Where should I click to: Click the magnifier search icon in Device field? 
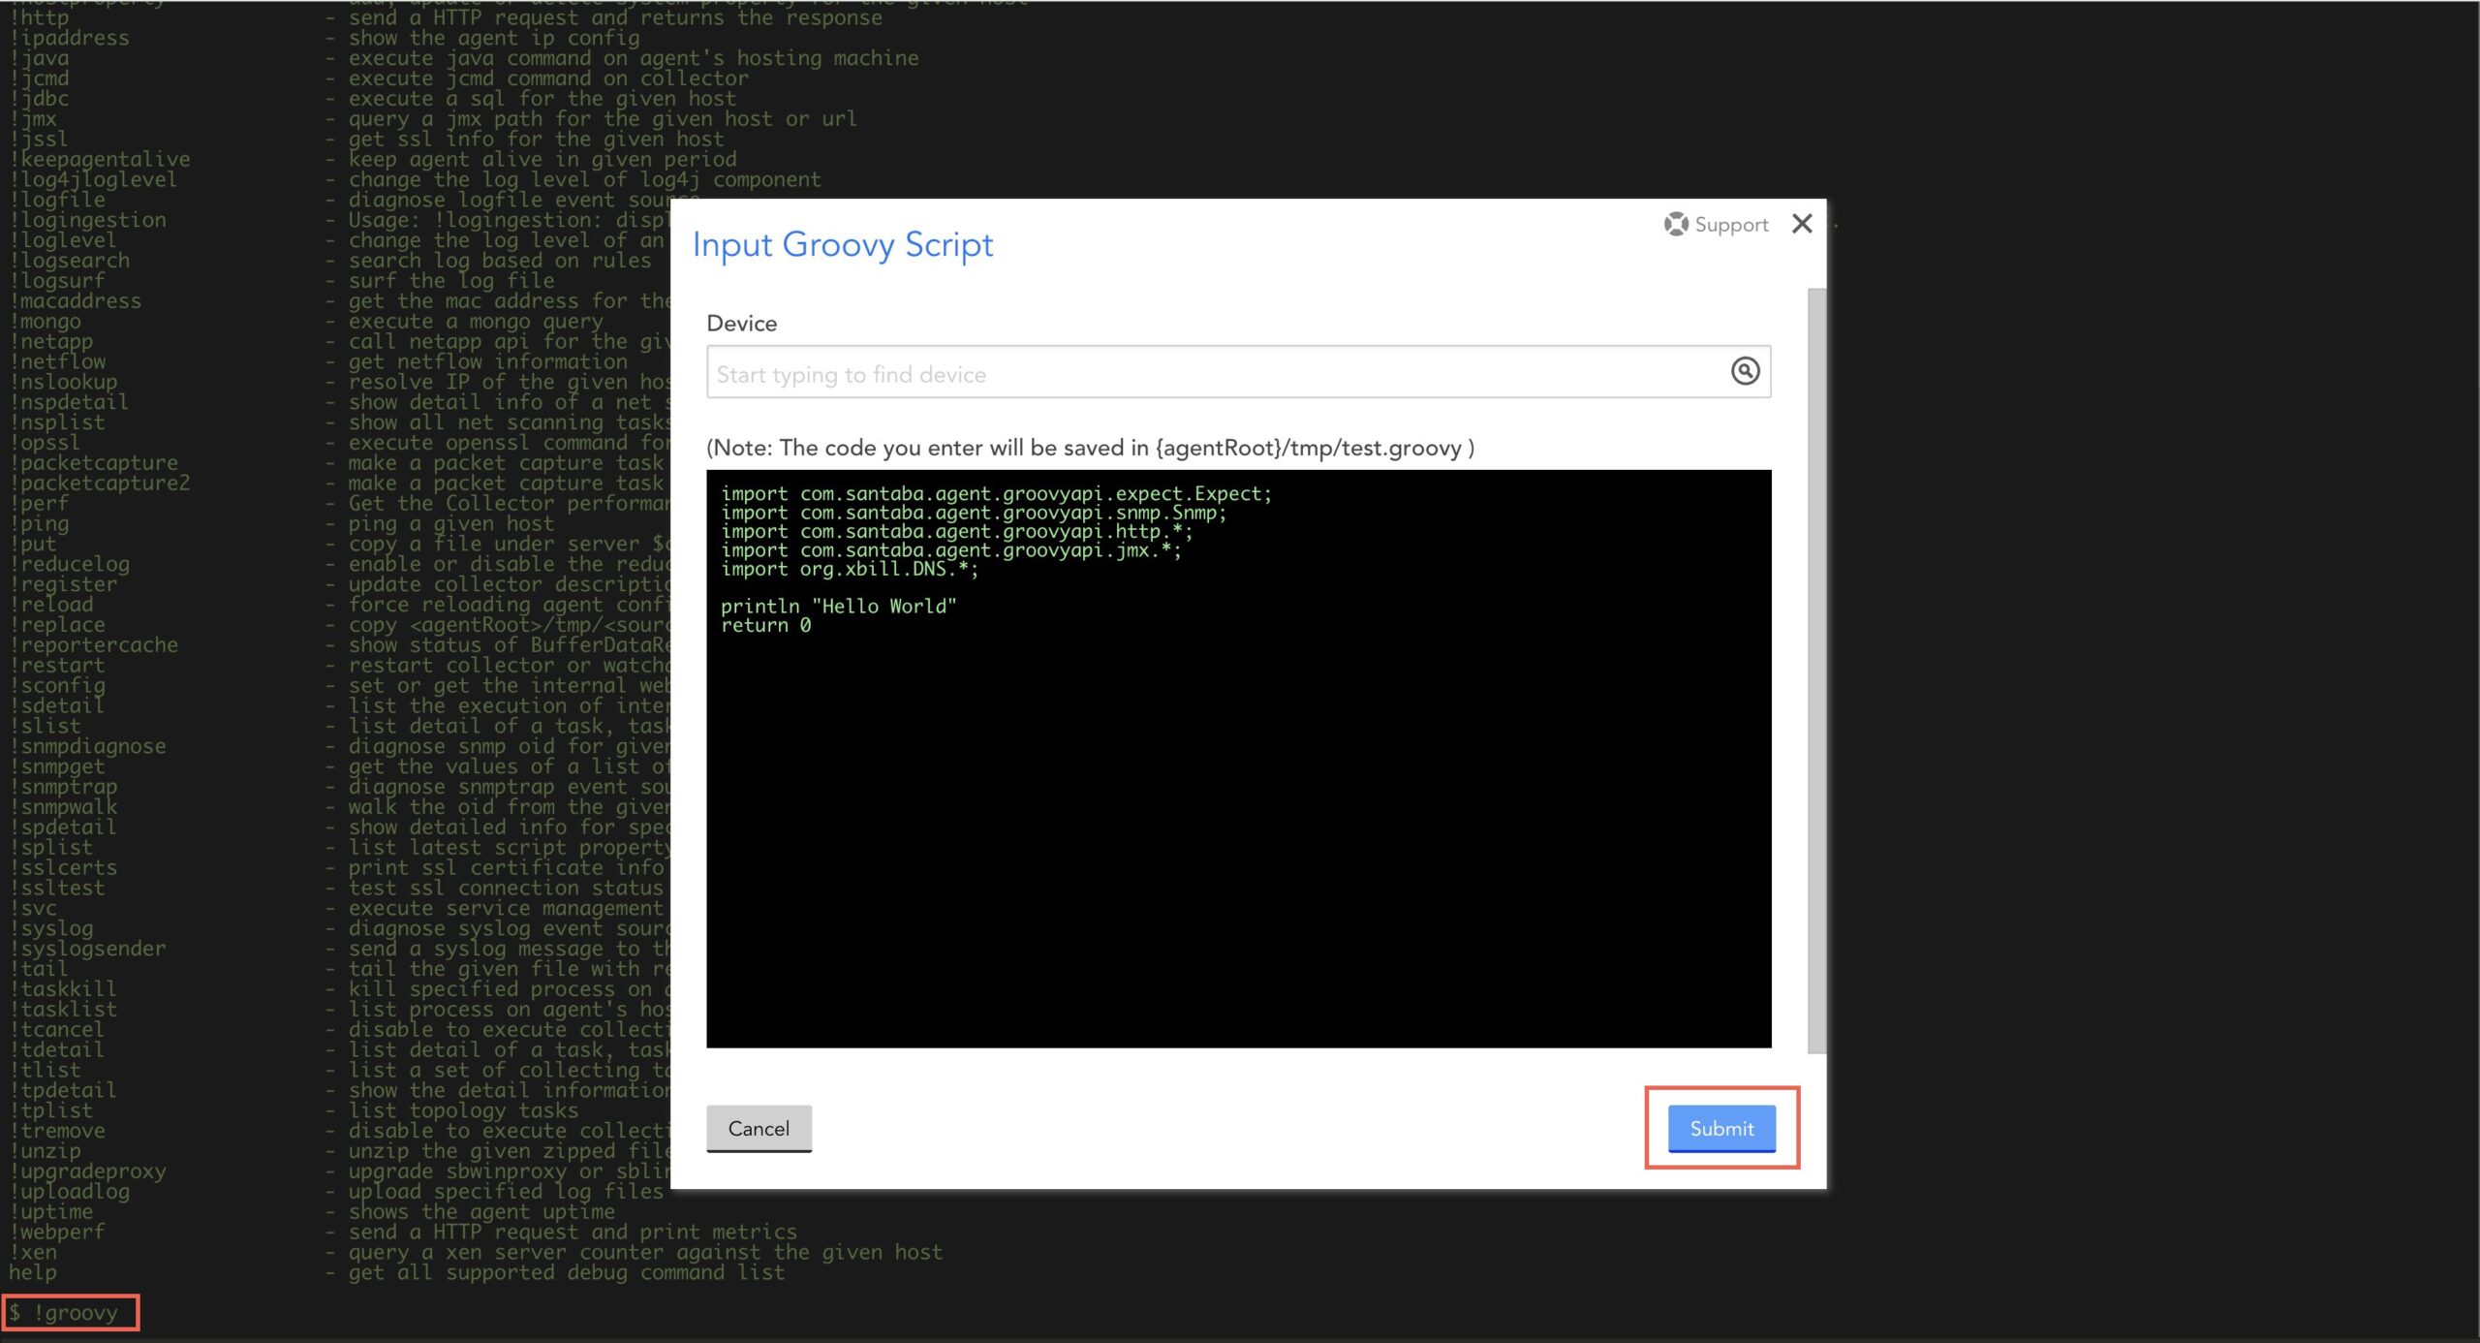pyautogui.click(x=1743, y=372)
